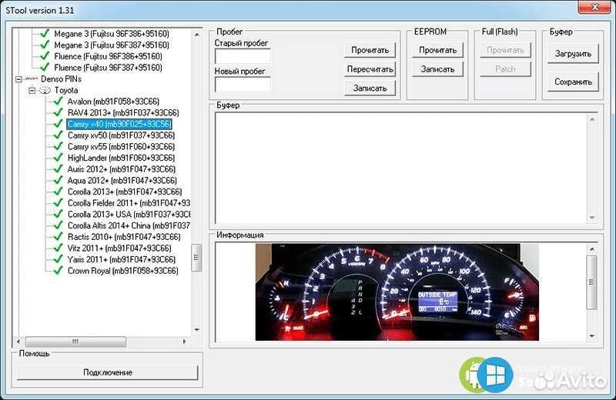Collapse the Toyota tree branch
Viewport: 616px width, 400px height.
pos(32,90)
